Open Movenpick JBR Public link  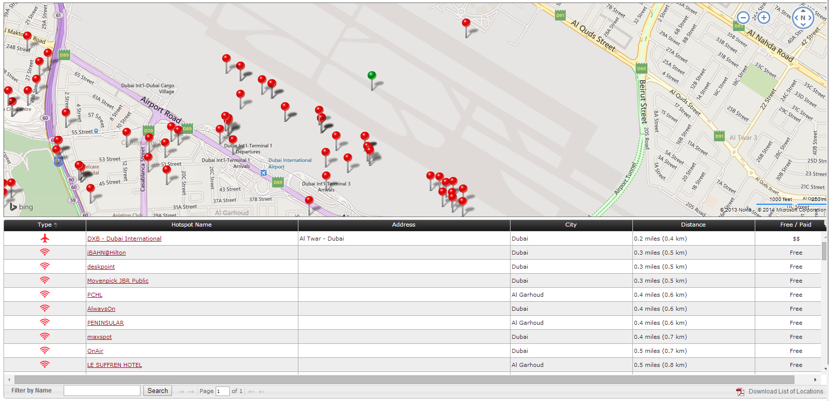pos(118,281)
